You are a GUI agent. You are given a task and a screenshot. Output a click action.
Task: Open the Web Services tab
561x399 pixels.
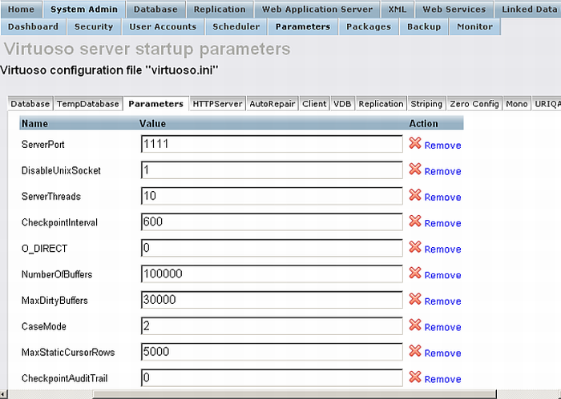454,10
